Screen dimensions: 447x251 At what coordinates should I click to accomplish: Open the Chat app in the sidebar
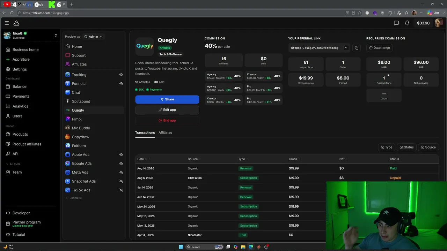[x=76, y=92]
